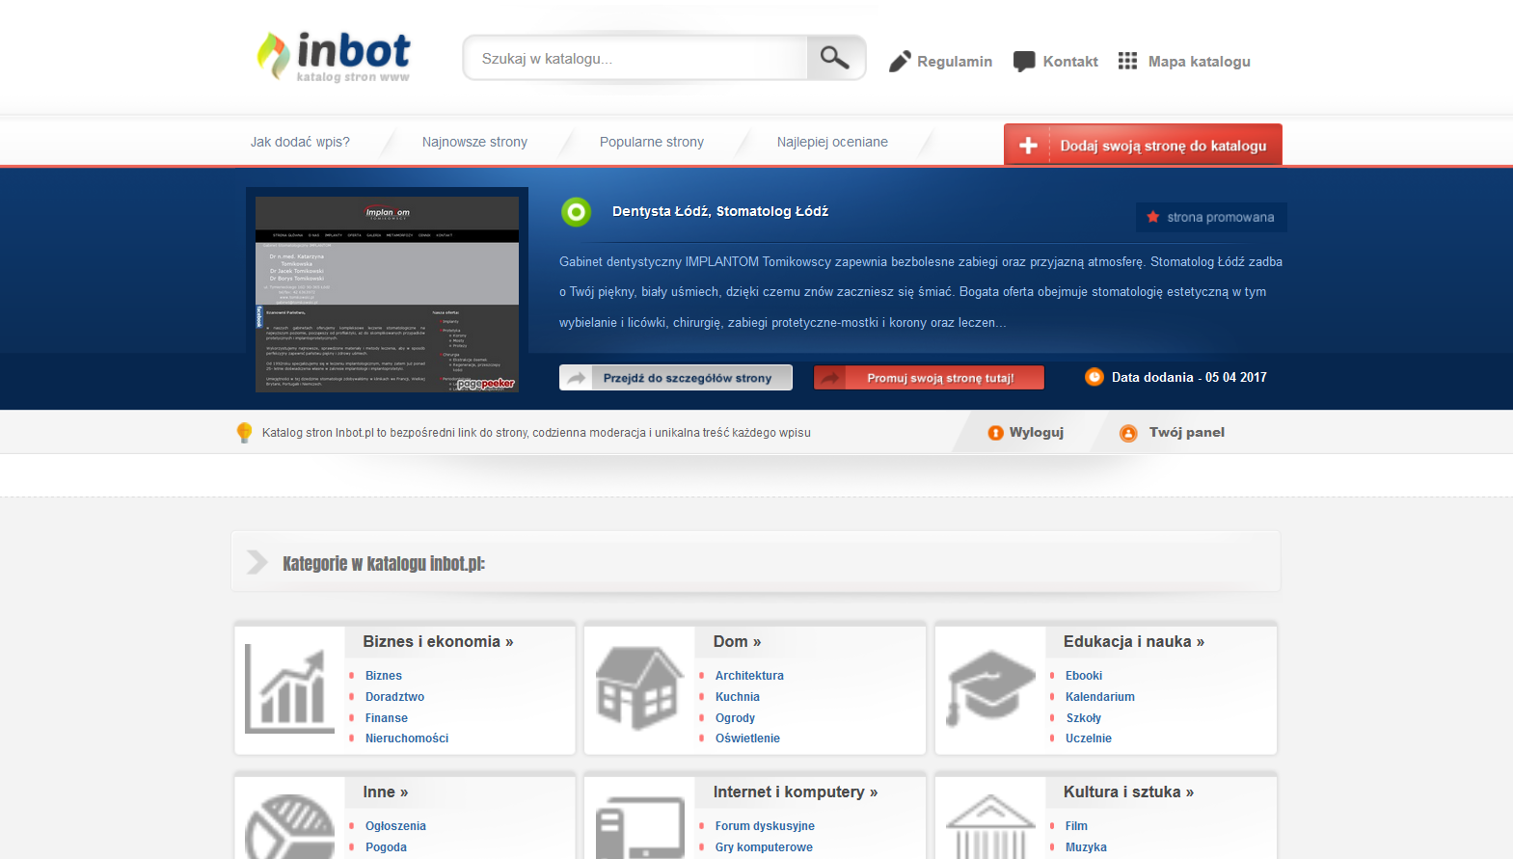Open Finanse subcategory
The height and width of the screenshot is (859, 1513).
[x=387, y=718]
